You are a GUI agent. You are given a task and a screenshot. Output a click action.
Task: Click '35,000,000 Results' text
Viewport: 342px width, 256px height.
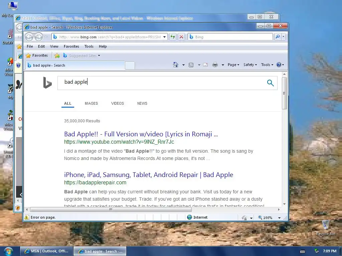[x=82, y=121]
